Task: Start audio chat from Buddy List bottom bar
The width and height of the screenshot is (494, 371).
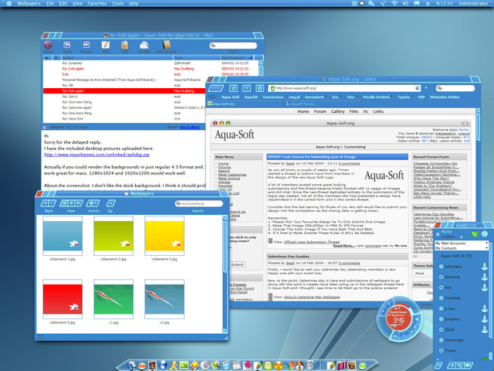Action: point(460,366)
